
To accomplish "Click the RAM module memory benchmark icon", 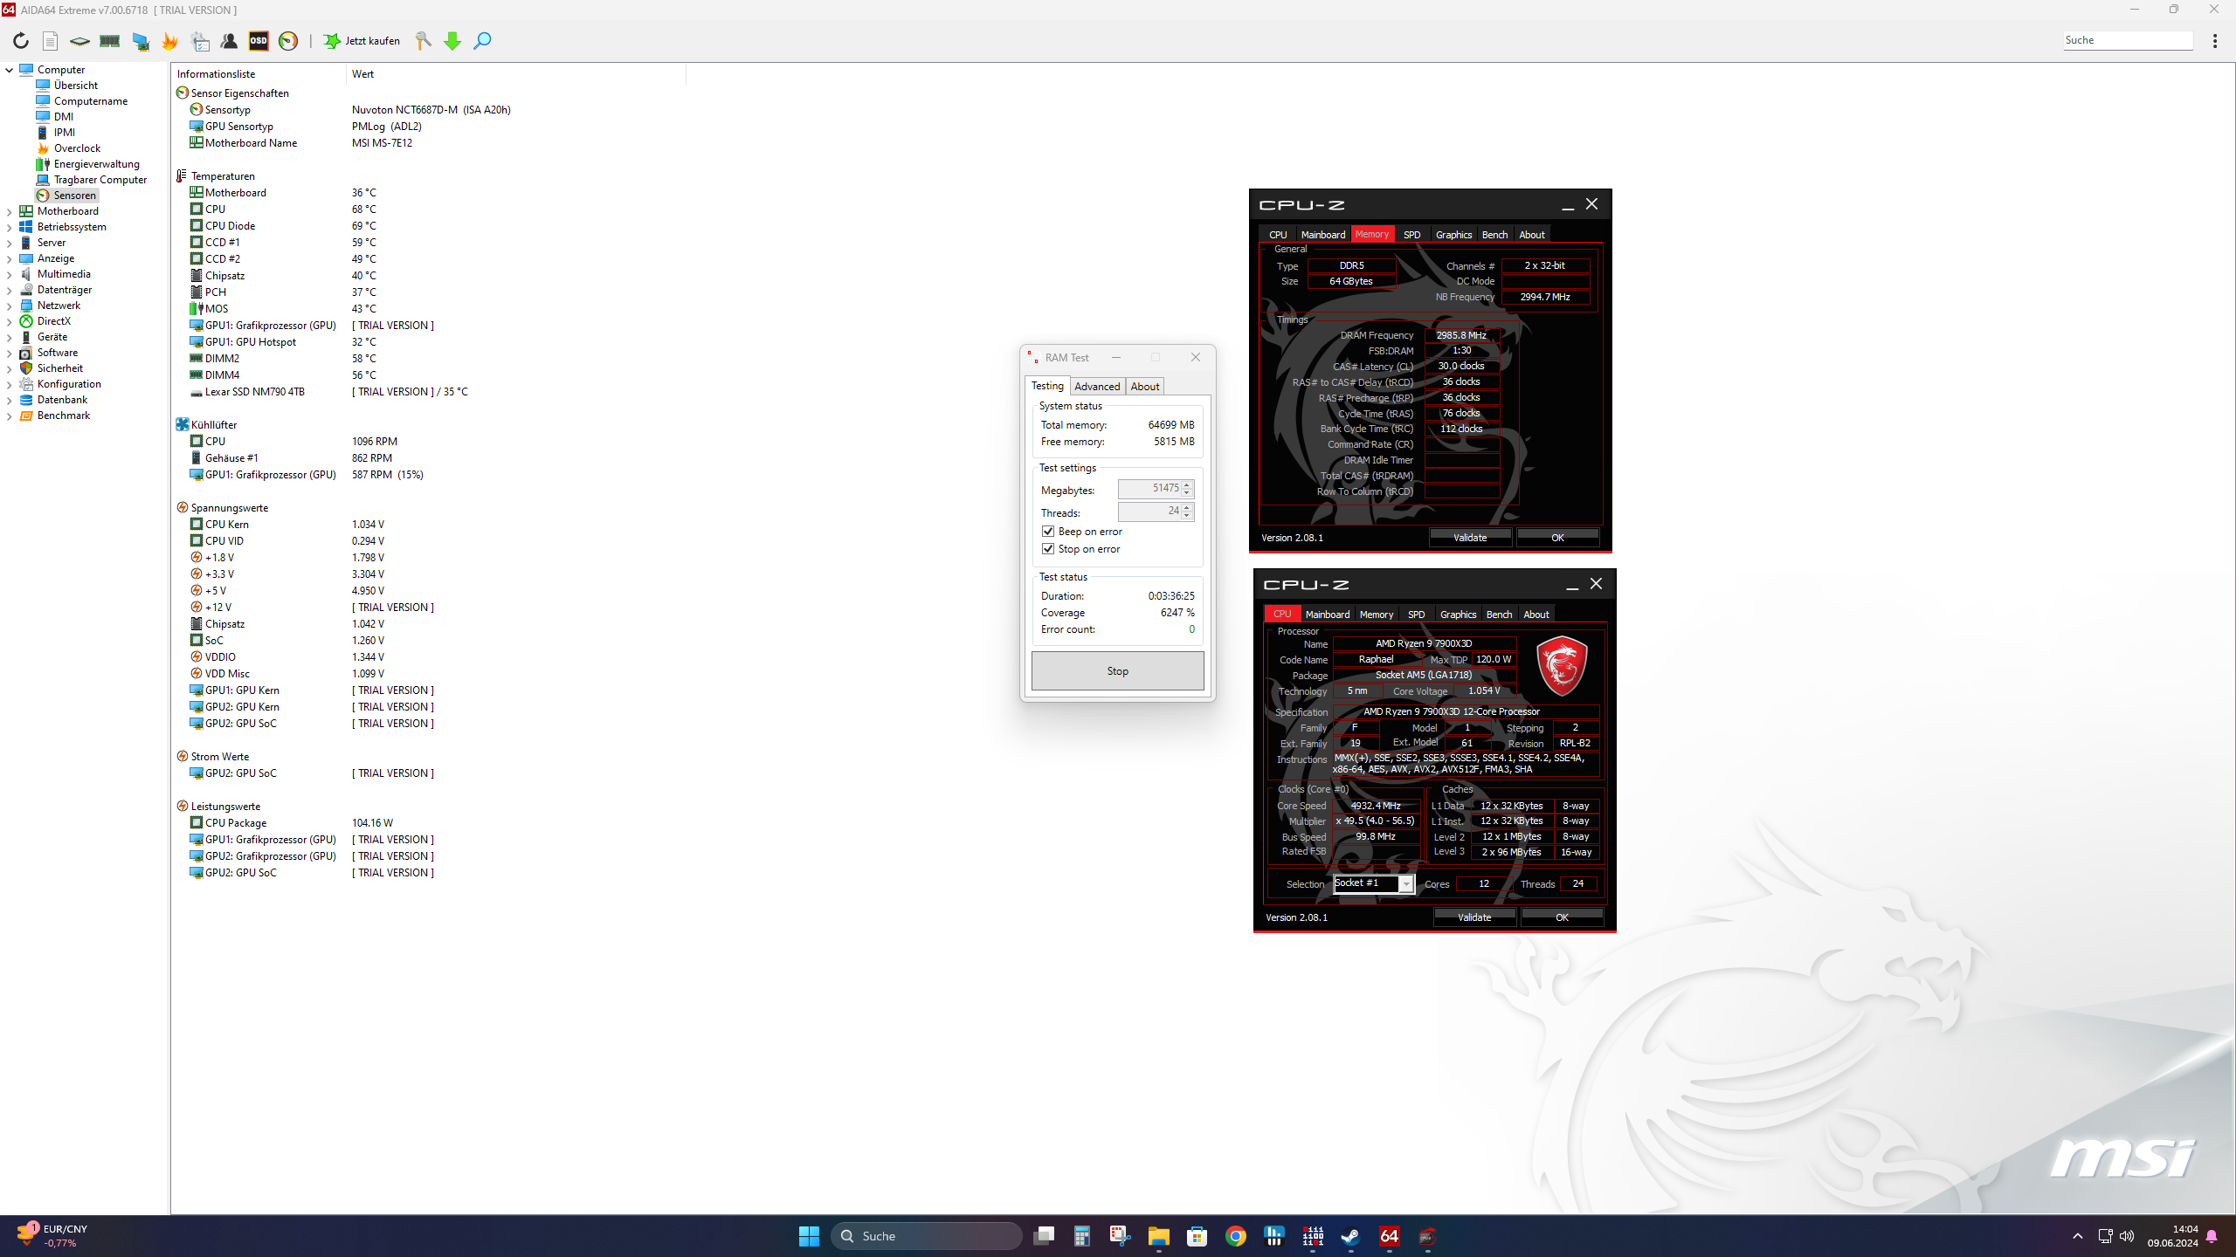I will point(109,41).
